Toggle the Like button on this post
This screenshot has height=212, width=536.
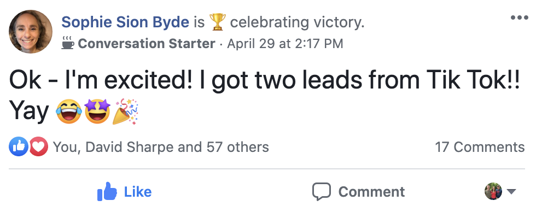125,192
